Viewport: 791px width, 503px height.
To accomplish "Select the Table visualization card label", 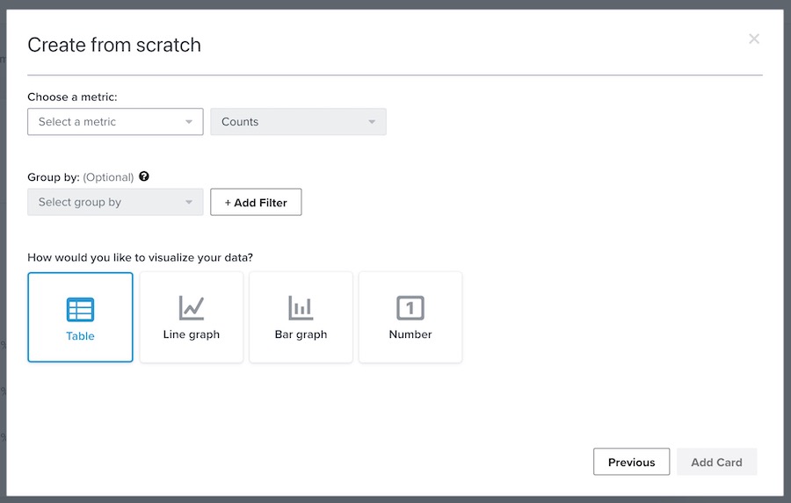I will pos(80,336).
